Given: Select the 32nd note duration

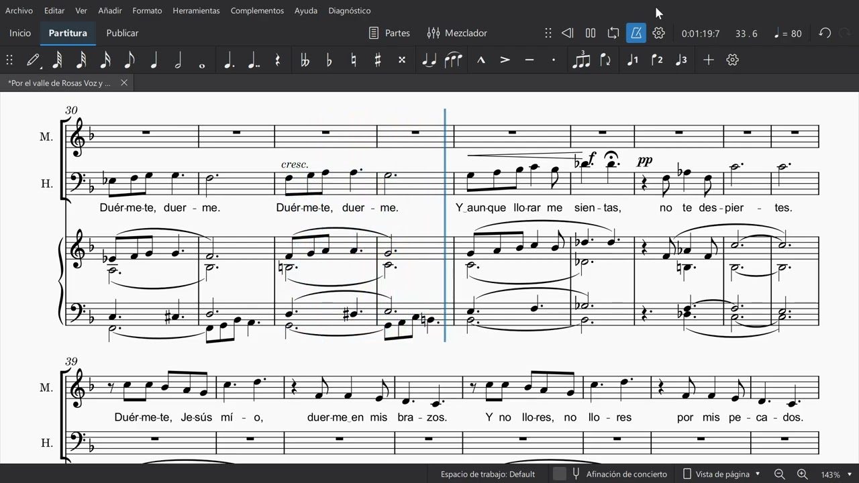Looking at the screenshot, I should (x=81, y=60).
